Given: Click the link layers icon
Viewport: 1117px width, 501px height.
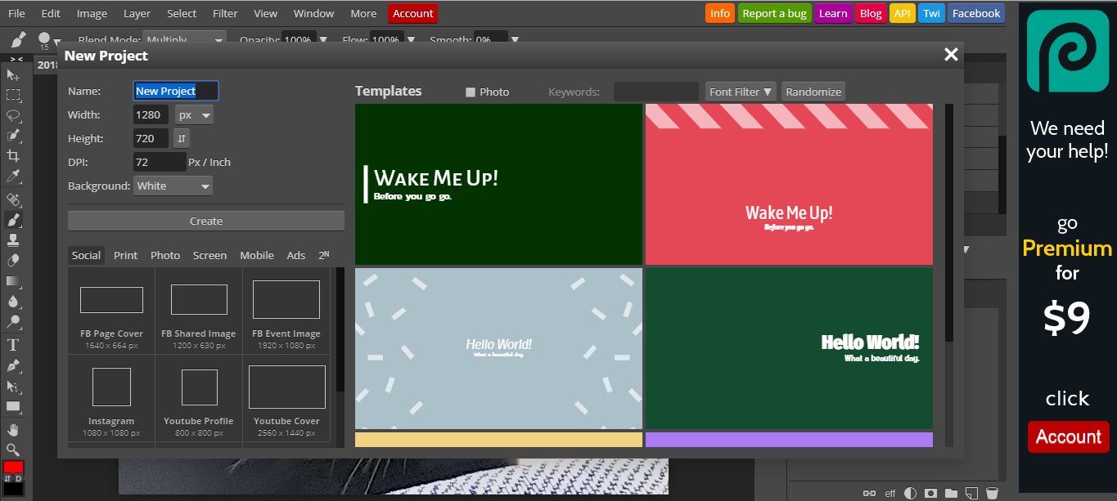Looking at the screenshot, I should 870,493.
